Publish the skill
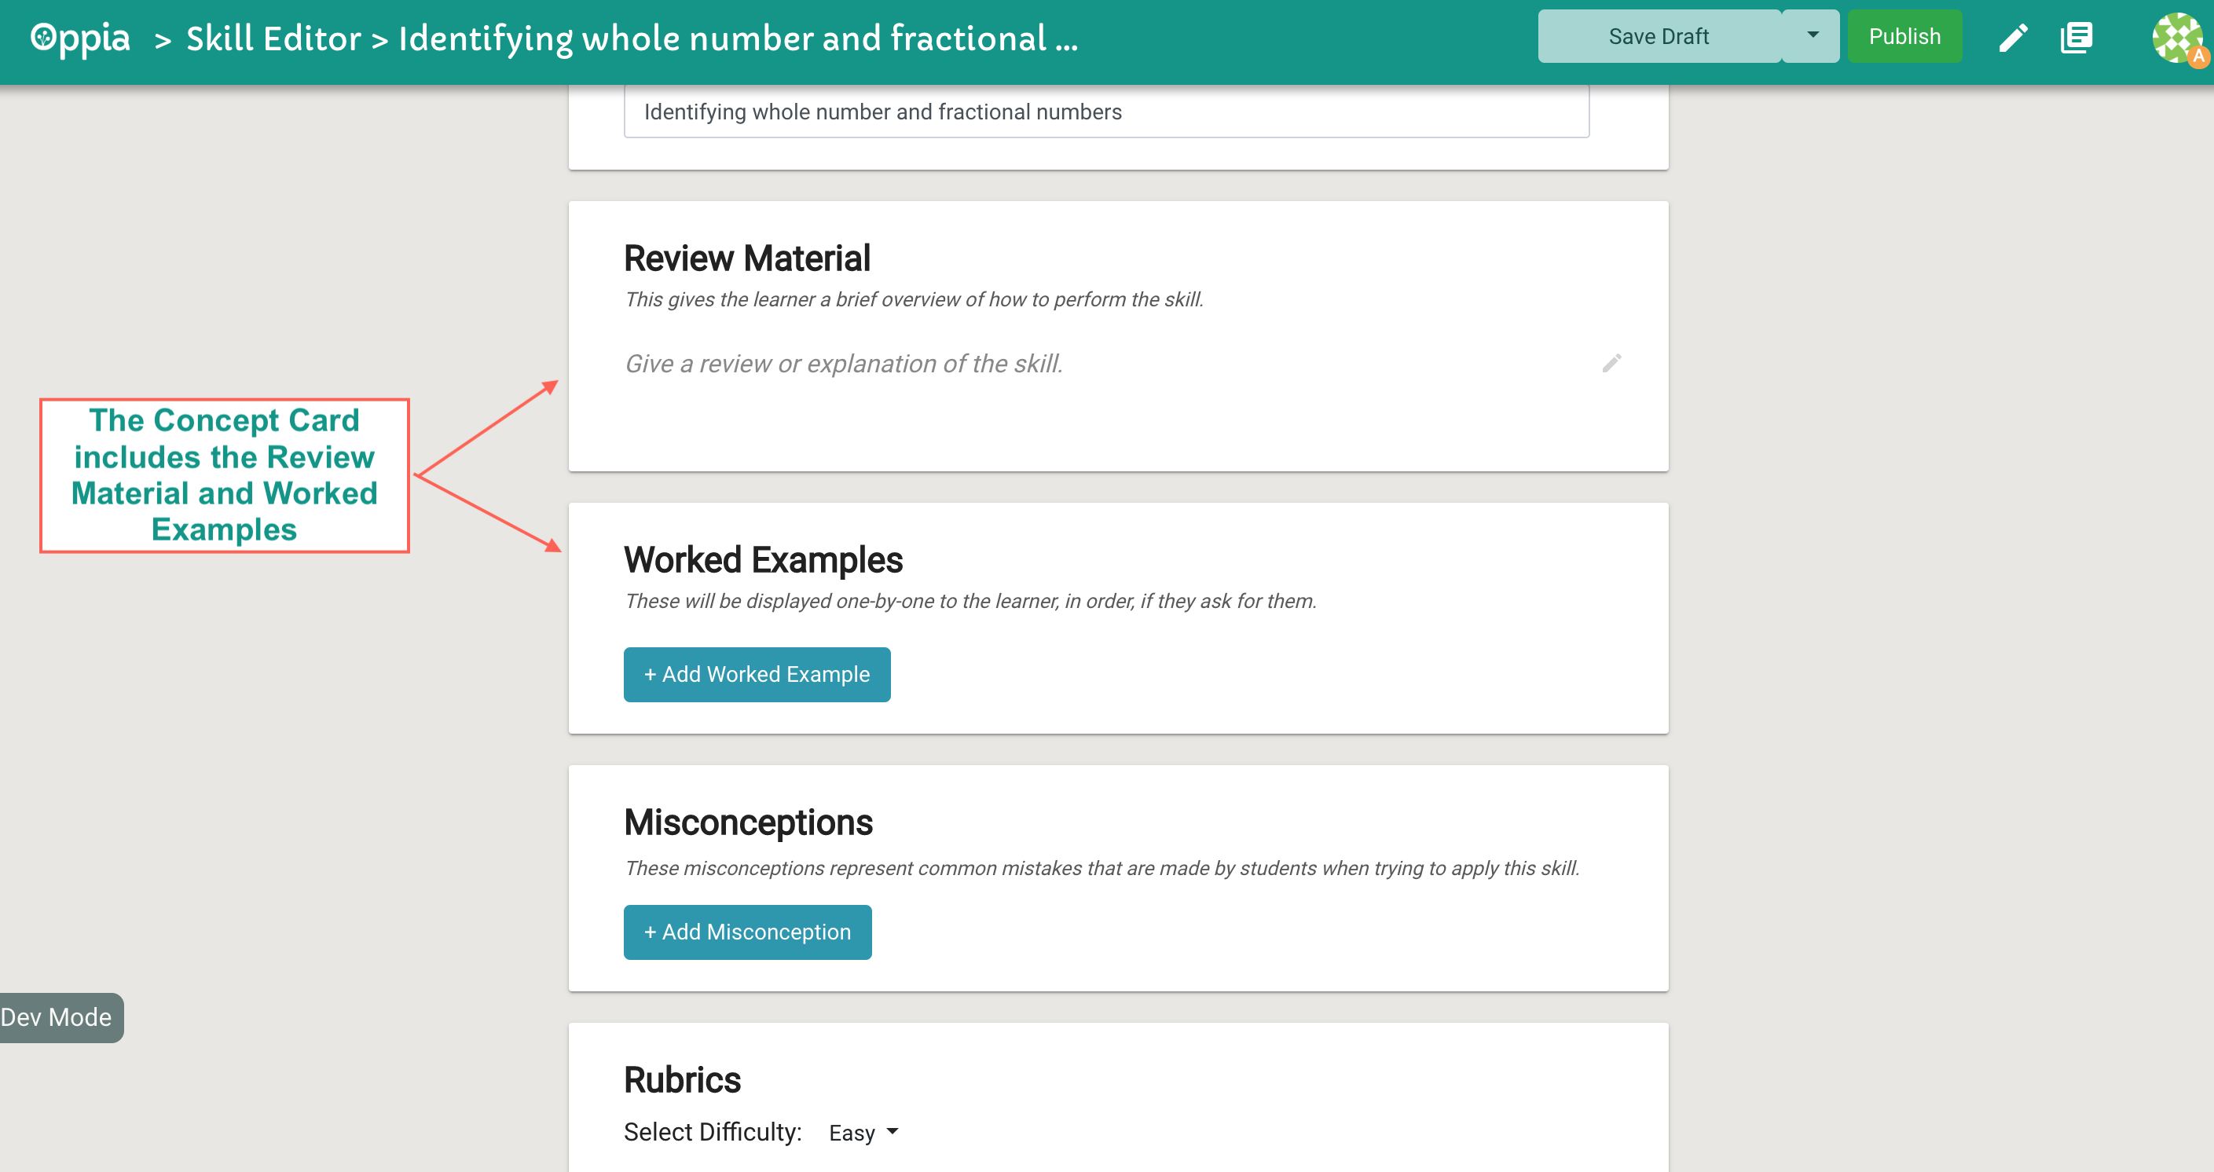The width and height of the screenshot is (2214, 1172). [1904, 36]
